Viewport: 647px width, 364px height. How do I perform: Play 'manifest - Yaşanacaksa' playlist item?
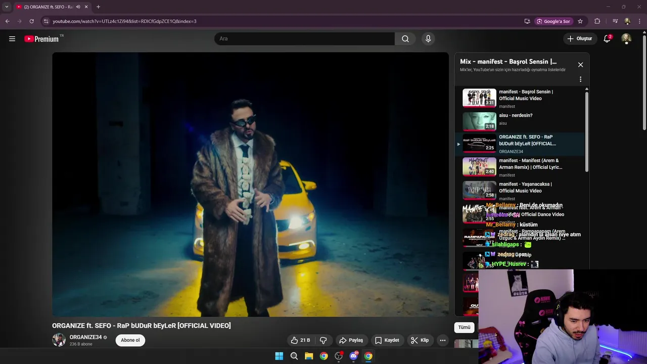pos(521,191)
